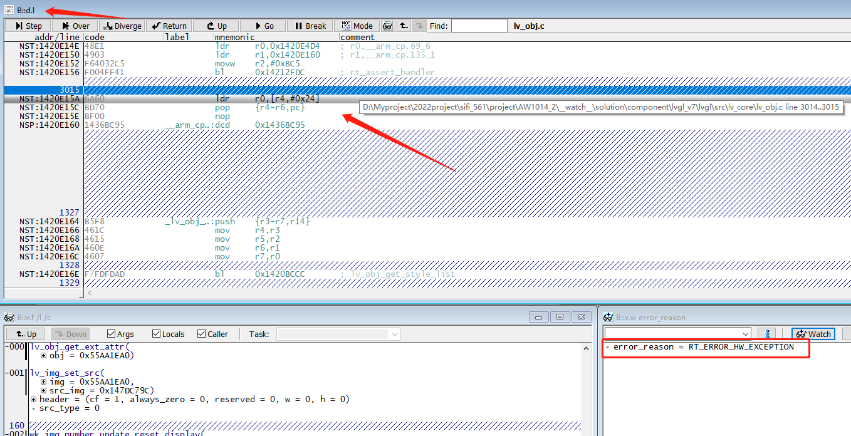The image size is (851, 436).
Task: Click the disabled Down button in frame window
Action: pyautogui.click(x=70, y=334)
